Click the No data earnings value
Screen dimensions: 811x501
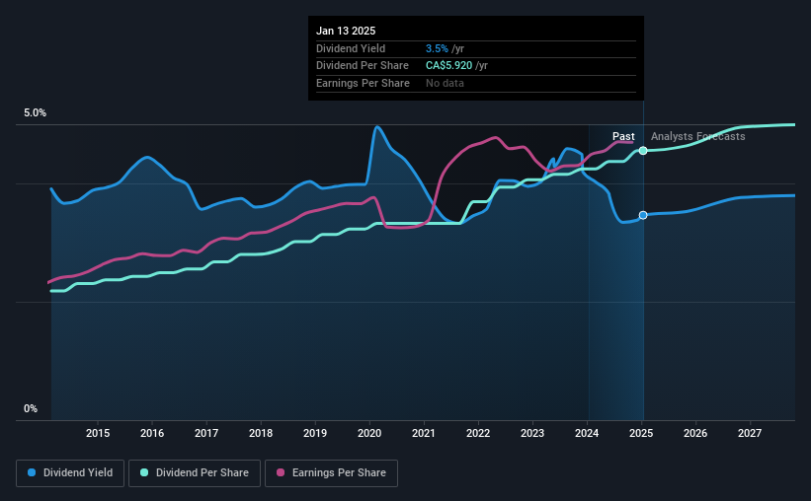pos(445,83)
